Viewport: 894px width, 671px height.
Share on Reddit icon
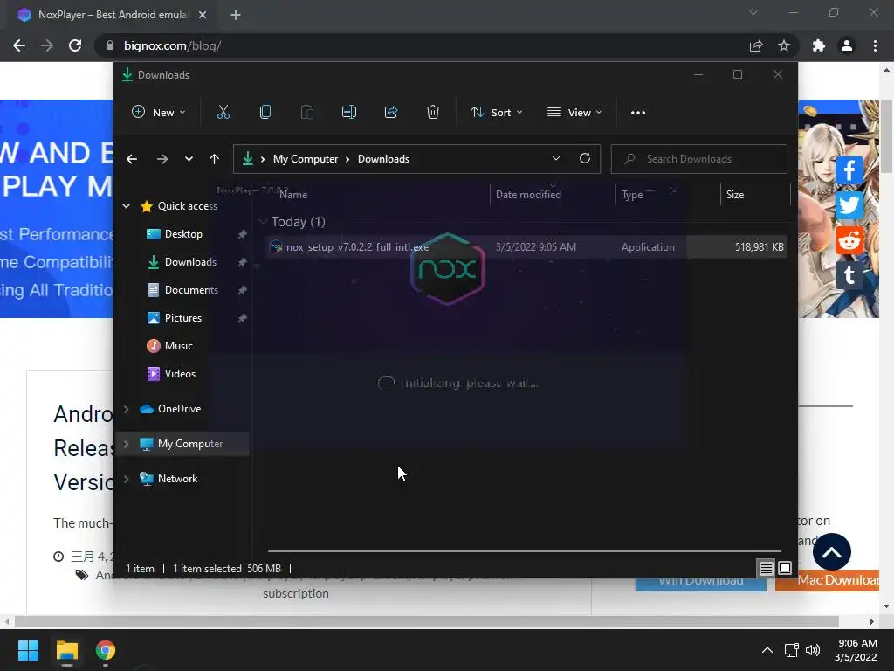coord(849,240)
